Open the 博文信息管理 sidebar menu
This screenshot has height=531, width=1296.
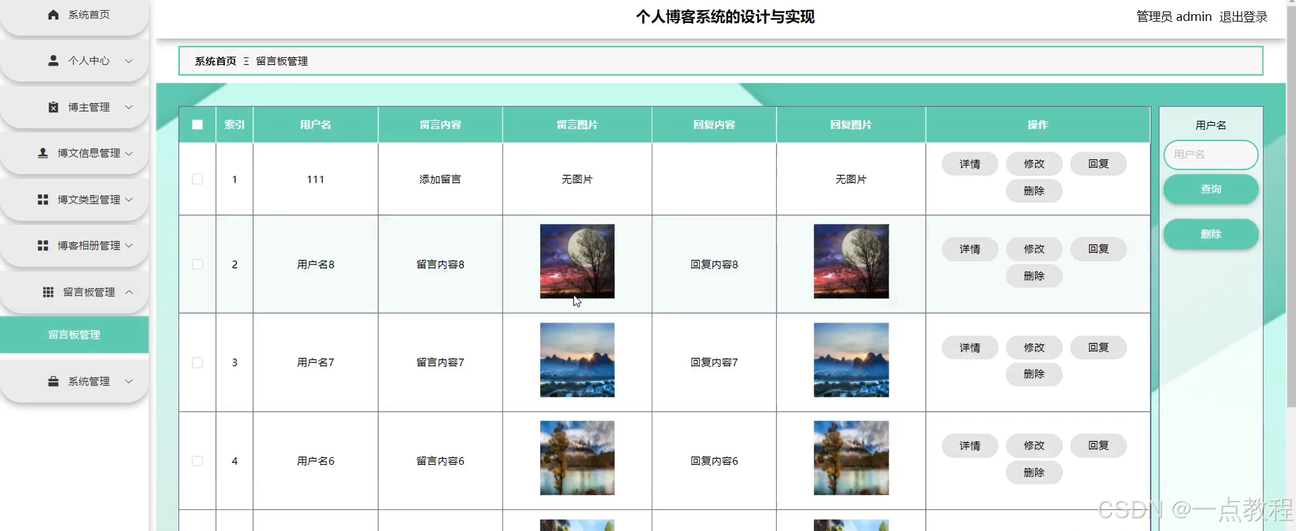click(74, 153)
